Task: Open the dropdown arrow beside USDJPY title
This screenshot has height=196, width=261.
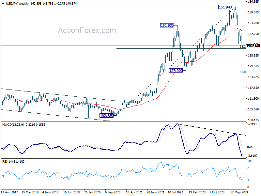Action: (x=3, y=4)
